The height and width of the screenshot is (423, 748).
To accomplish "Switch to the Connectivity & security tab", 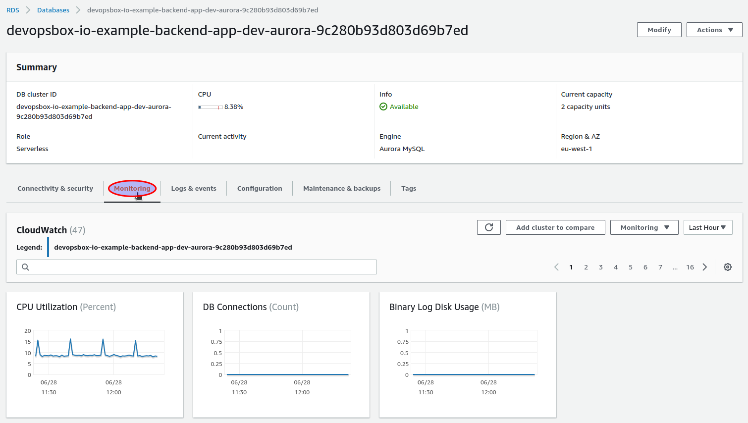I will click(x=55, y=188).
